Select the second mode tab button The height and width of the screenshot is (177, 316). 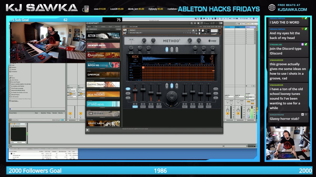(172, 49)
